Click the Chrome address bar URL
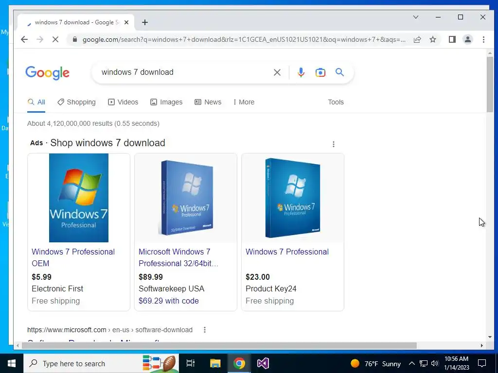 (244, 40)
